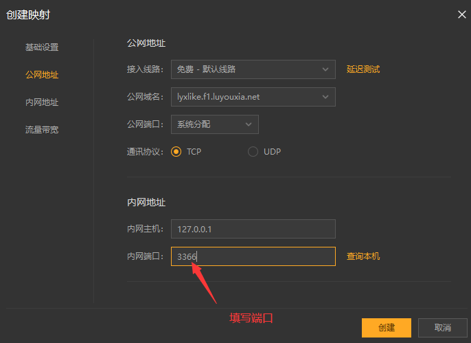Image resolution: width=471 pixels, height=343 pixels.
Task: Click the 延迟测试 link
Action: [363, 69]
